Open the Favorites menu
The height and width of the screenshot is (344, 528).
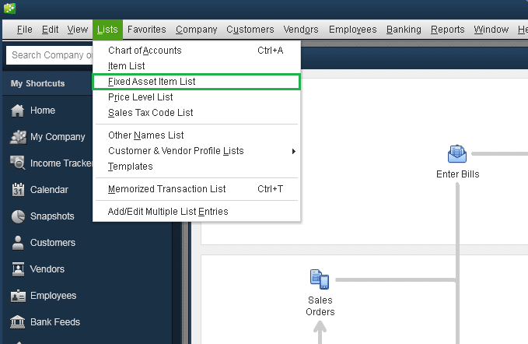click(x=146, y=30)
